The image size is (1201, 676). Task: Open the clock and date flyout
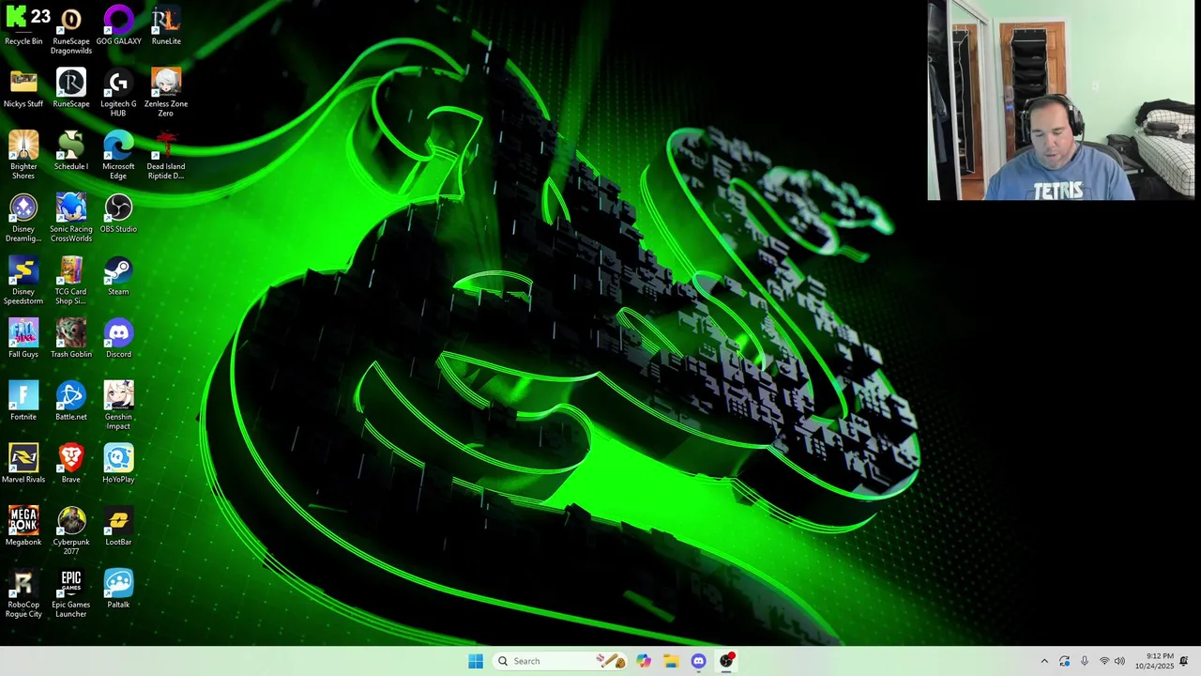[x=1154, y=661]
